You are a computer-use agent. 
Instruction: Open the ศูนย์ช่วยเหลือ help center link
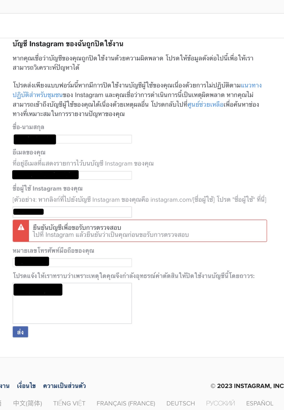(x=206, y=105)
